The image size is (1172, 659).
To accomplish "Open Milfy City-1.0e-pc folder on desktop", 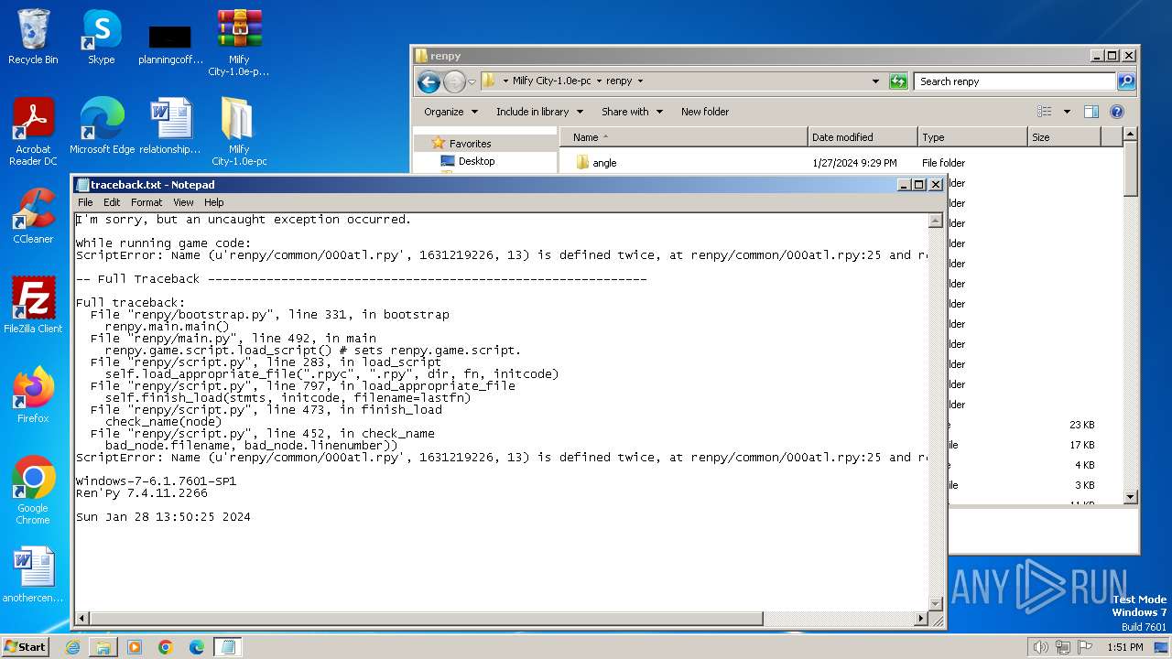I will click(x=239, y=132).
